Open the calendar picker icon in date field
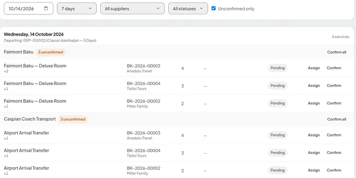Screen dimensions: 356x178 click(46, 8)
